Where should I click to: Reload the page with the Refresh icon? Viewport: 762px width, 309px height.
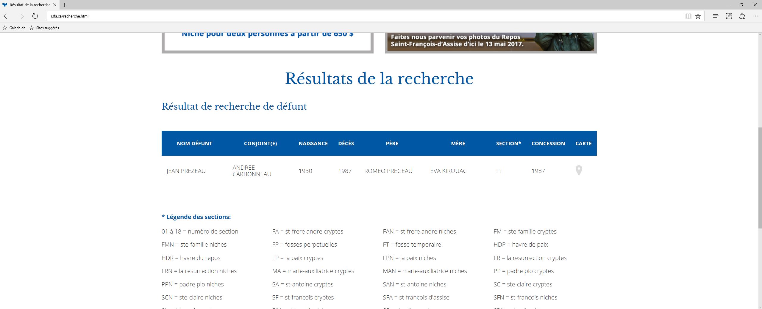pyautogui.click(x=35, y=16)
